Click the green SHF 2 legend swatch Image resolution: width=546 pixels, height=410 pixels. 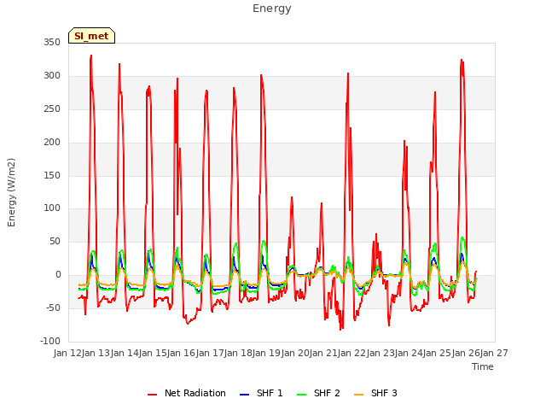point(301,395)
